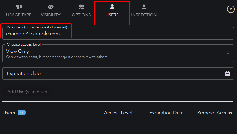This screenshot has height=134, width=237.
Task: Open the calendar date picker icon
Action: [227, 73]
